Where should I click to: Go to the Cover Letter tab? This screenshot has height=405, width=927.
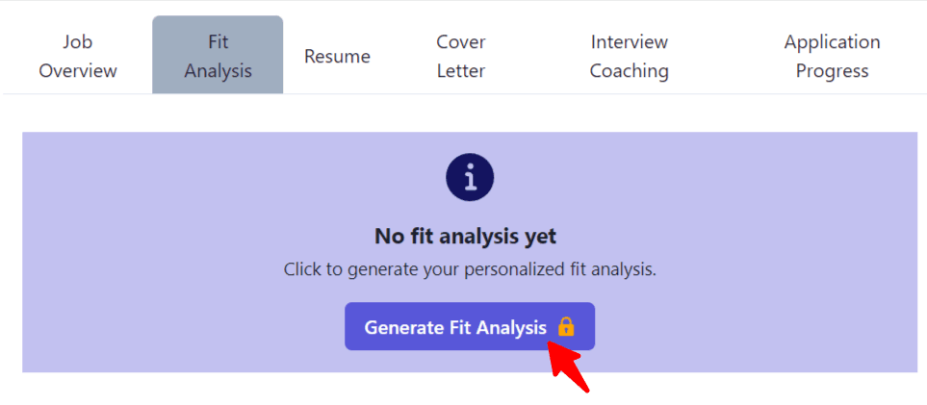[x=461, y=56]
